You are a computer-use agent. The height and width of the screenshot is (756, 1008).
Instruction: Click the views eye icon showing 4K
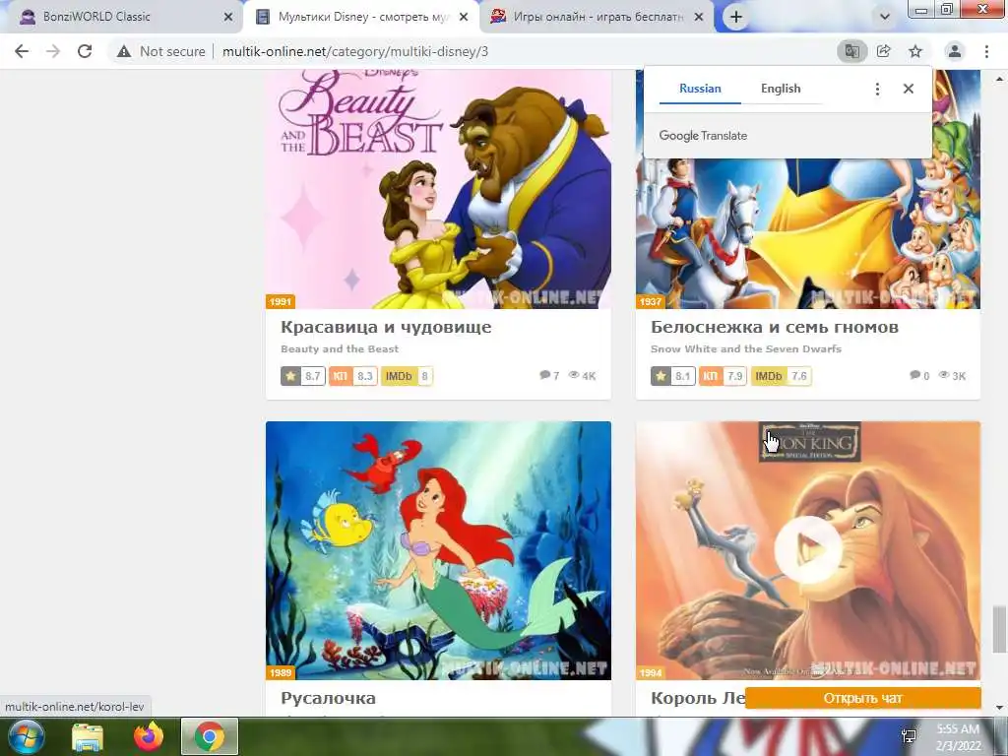pos(574,375)
